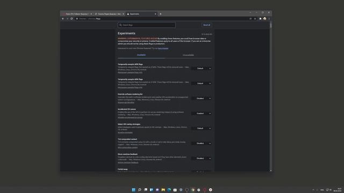Open the Chrome icon on the taskbar
Image resolution: width=344 pixels, height=193 pixels.
tap(193, 190)
